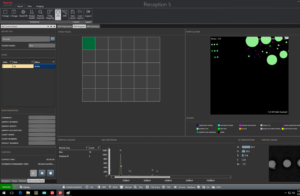Open the CleanCHK gear layout

click(x=23, y=14)
